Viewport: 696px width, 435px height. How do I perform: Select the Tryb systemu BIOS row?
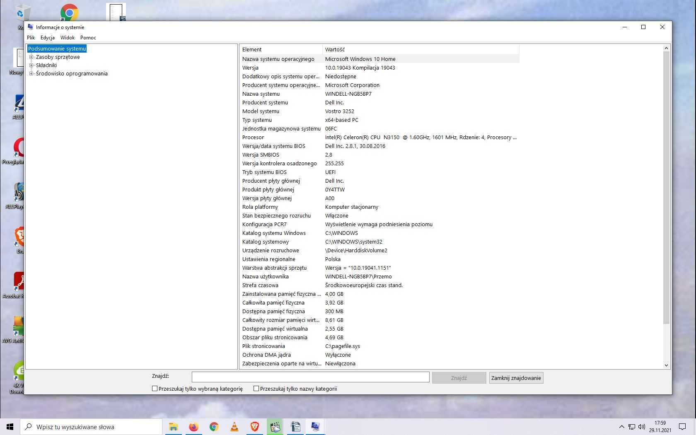[x=379, y=172]
